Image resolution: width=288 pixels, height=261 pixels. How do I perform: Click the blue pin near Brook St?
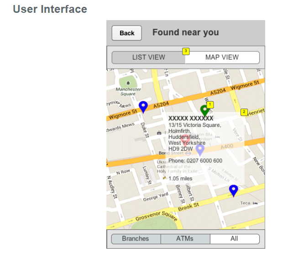pyautogui.click(x=233, y=191)
